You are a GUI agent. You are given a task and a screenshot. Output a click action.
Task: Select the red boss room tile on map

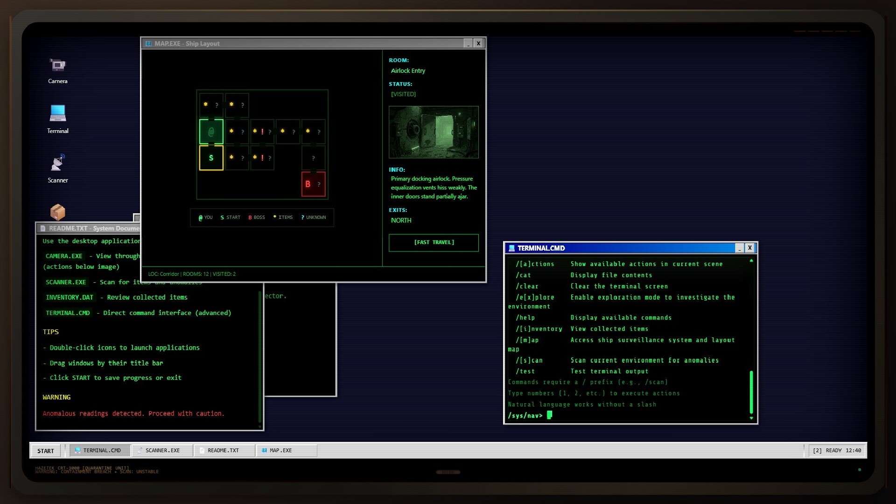(313, 184)
